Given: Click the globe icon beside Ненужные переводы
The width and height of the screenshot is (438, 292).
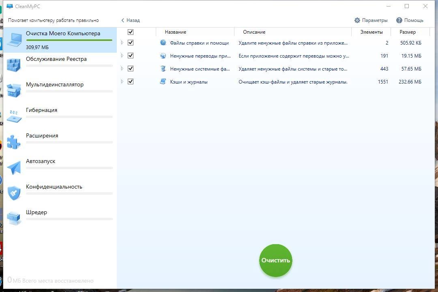Looking at the screenshot, I should (x=163, y=56).
